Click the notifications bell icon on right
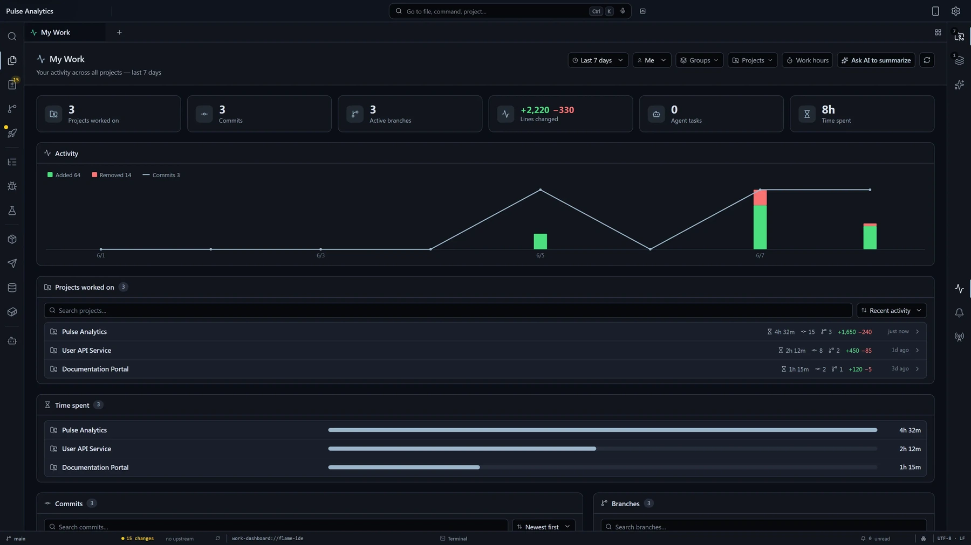This screenshot has height=545, width=971. click(x=959, y=313)
